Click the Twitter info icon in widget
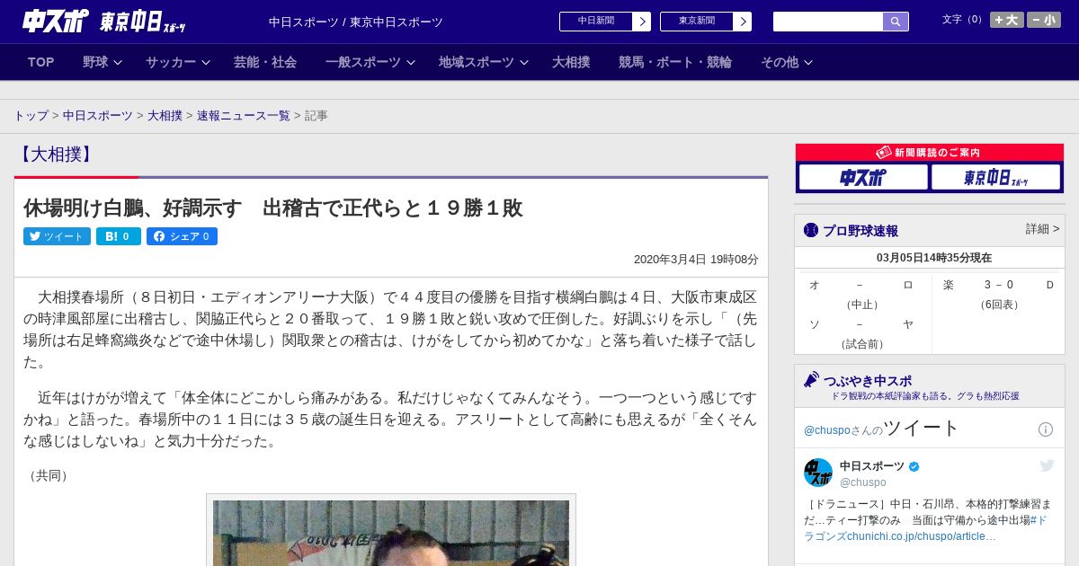The width and height of the screenshot is (1079, 566). [1046, 429]
